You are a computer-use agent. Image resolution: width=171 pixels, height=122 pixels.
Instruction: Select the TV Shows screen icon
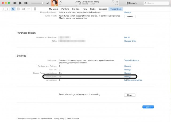23,9
